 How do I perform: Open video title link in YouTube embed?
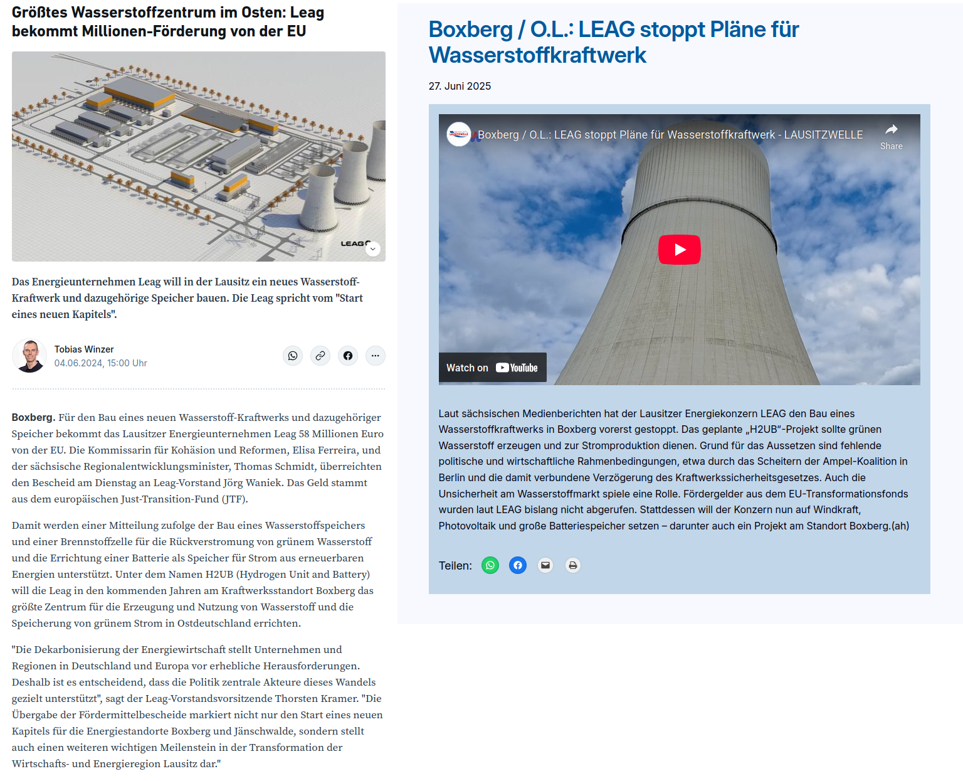670,135
